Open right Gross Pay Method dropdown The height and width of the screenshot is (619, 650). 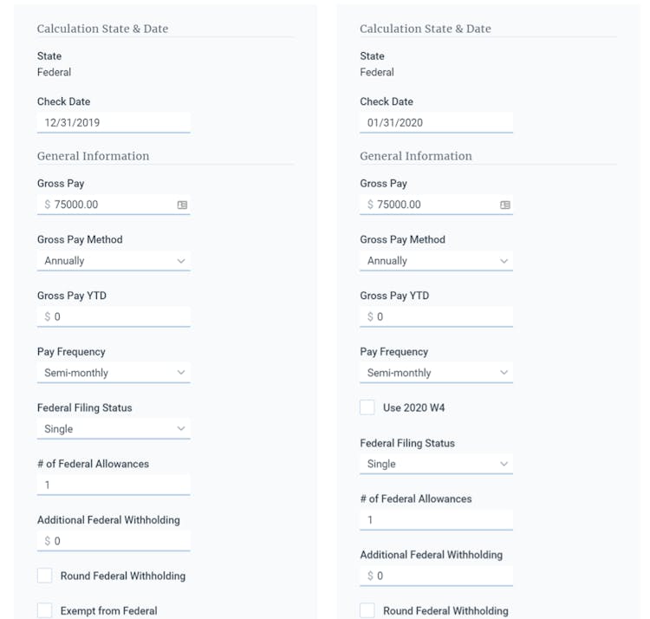coord(436,261)
